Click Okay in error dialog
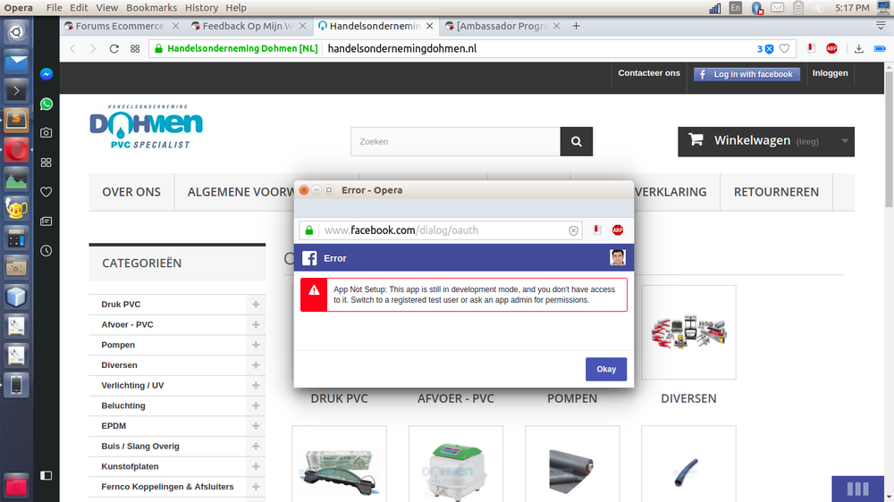 [606, 369]
